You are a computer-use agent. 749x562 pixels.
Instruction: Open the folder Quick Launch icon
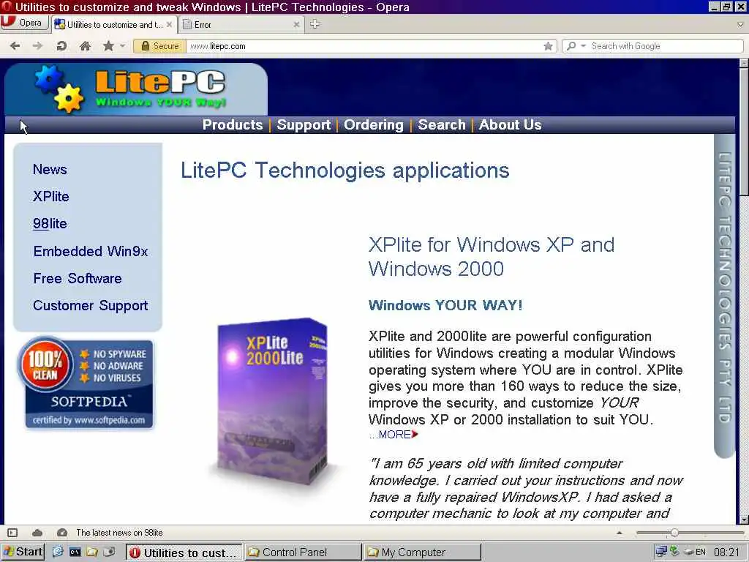[x=92, y=552]
